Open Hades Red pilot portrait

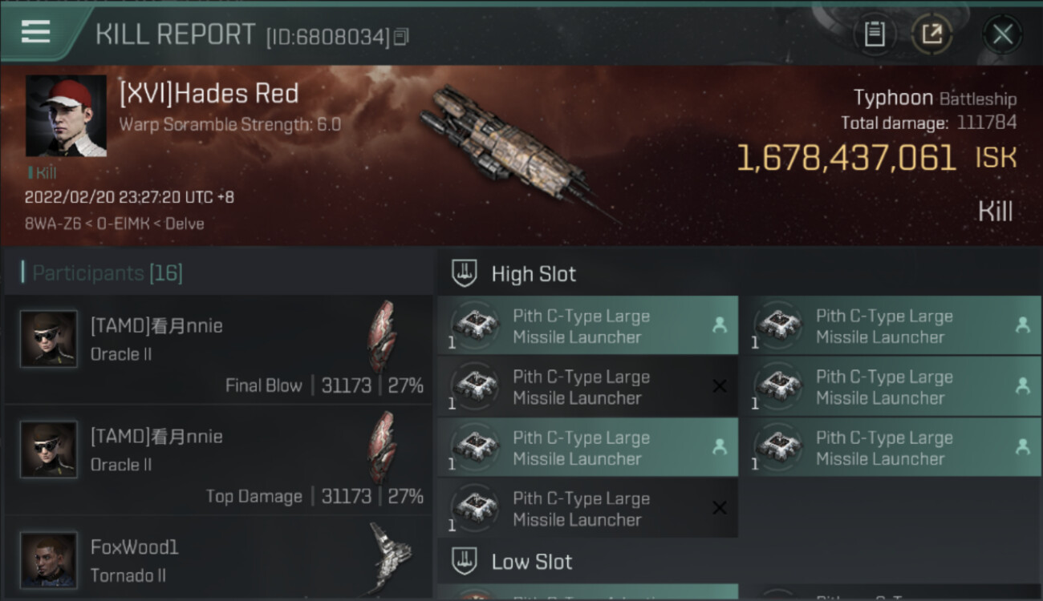[x=66, y=116]
